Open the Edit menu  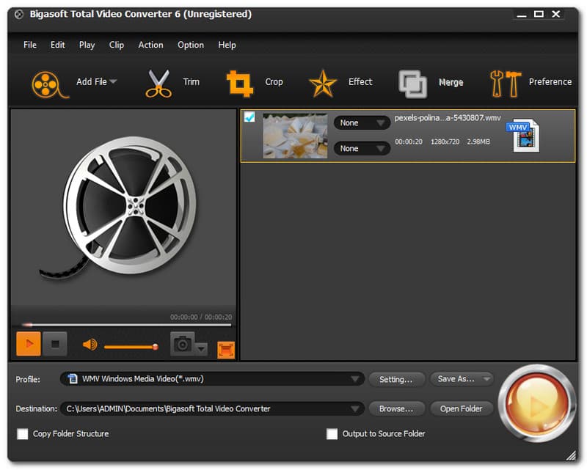point(58,45)
